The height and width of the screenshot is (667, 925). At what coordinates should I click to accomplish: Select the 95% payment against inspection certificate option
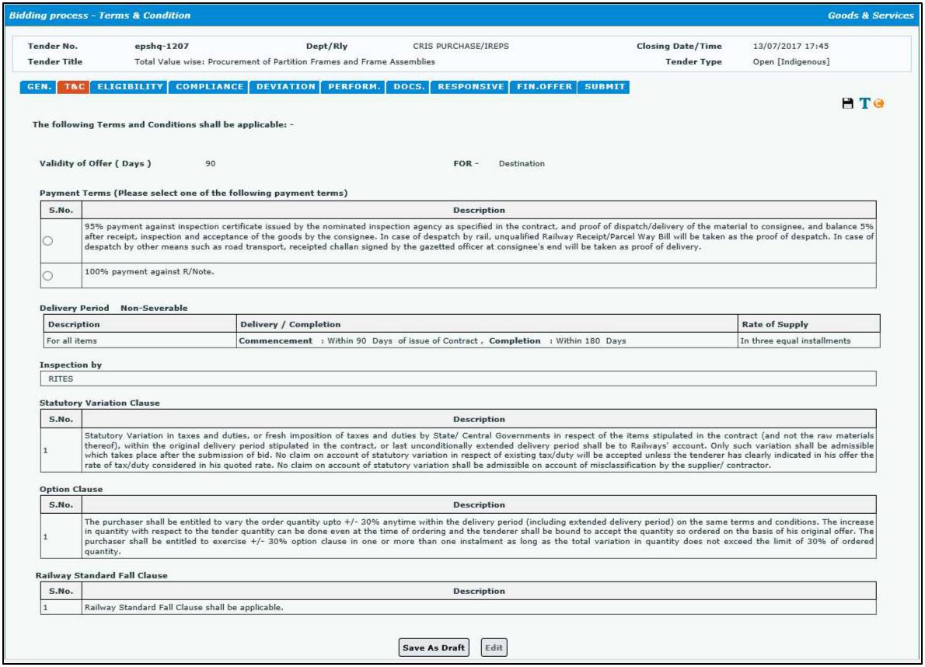coord(47,241)
